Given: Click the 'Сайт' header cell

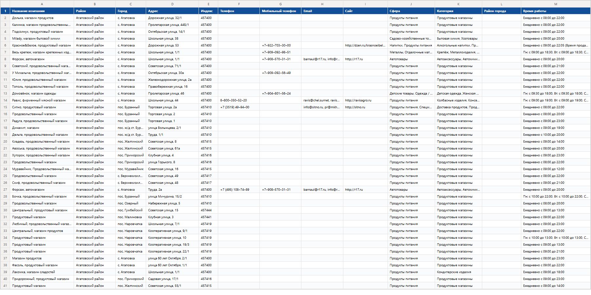Looking at the screenshot, I should (365, 11).
